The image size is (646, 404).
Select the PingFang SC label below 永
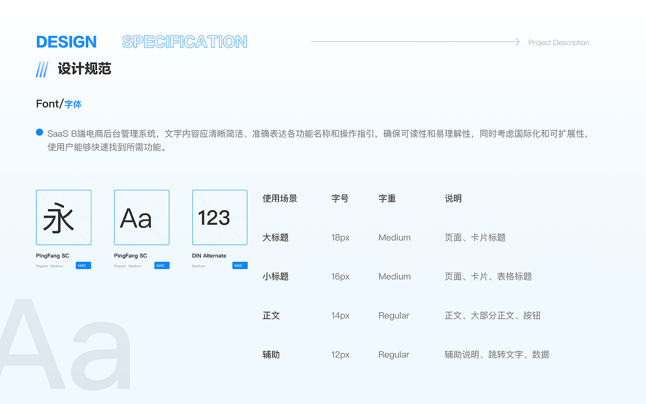[52, 256]
